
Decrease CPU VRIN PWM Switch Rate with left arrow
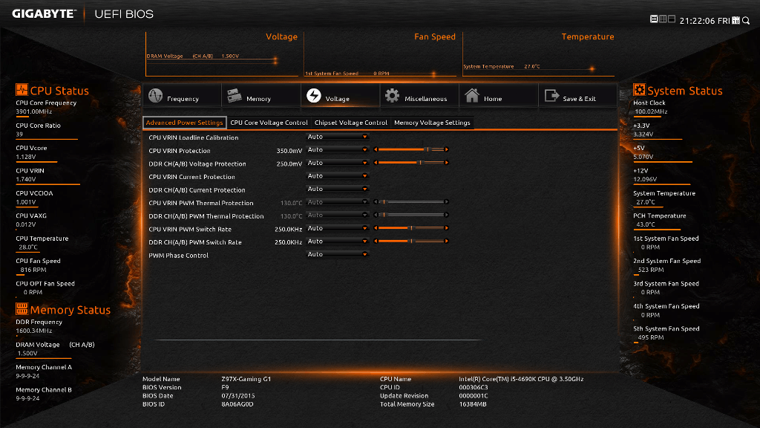click(x=376, y=228)
